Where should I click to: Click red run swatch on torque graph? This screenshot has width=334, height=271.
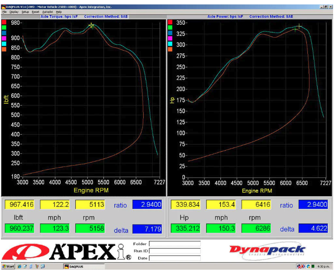tap(4, 22)
